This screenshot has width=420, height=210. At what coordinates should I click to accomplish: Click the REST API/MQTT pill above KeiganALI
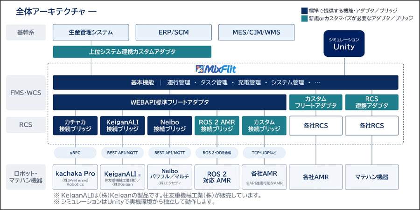click(x=122, y=153)
